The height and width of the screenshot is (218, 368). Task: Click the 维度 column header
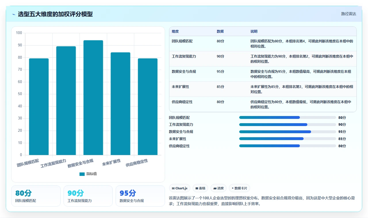point(175,32)
